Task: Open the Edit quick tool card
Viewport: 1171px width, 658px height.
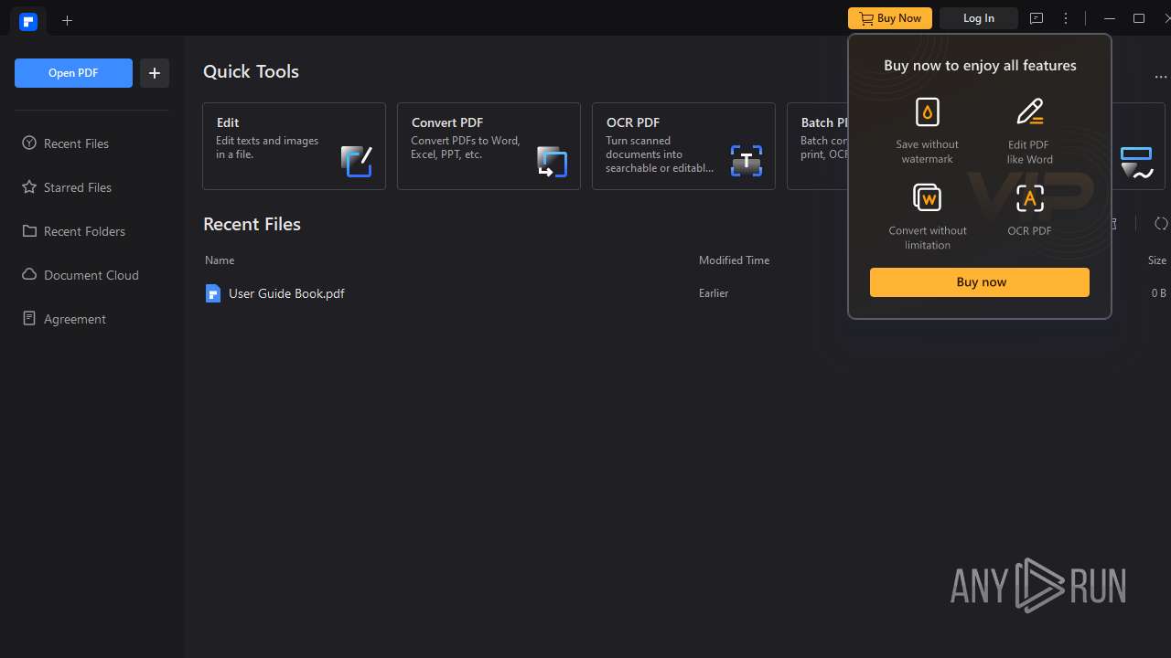Action: point(294,146)
